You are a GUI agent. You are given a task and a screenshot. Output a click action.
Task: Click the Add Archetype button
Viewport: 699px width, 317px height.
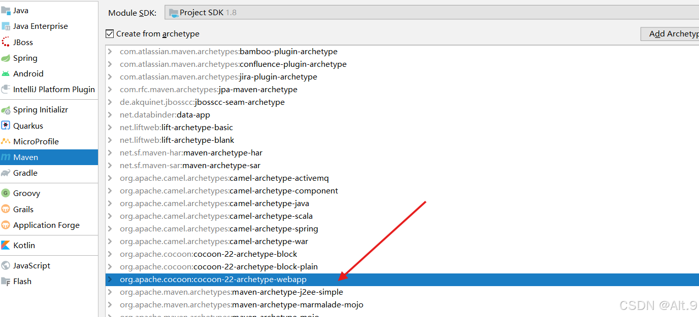[670, 34]
